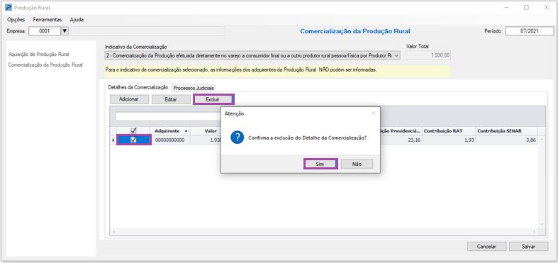The width and height of the screenshot is (558, 263).
Task: Click the Contribuição SENAR column header
Action: [506, 130]
